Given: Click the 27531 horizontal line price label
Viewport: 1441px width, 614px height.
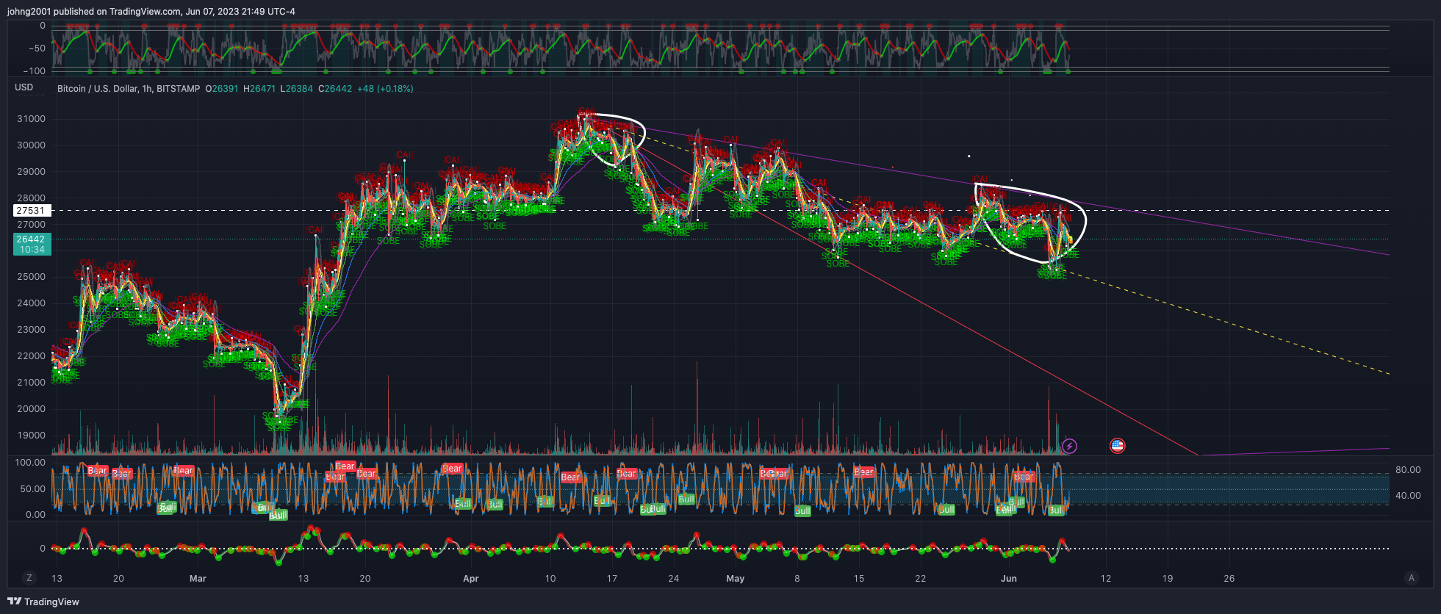Looking at the screenshot, I should tap(31, 210).
